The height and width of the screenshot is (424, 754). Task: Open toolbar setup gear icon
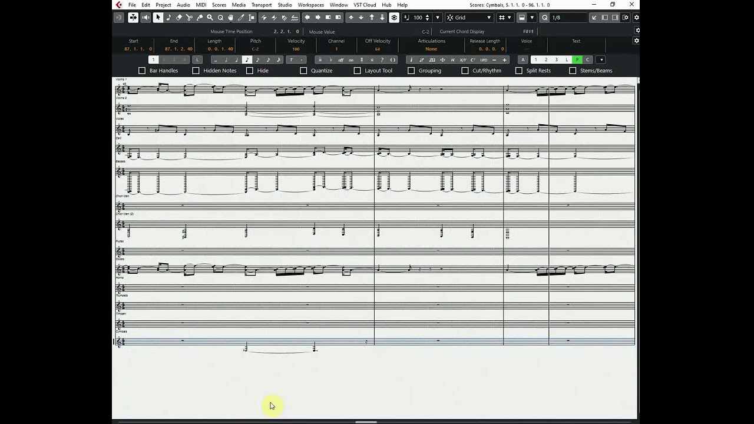[636, 18]
